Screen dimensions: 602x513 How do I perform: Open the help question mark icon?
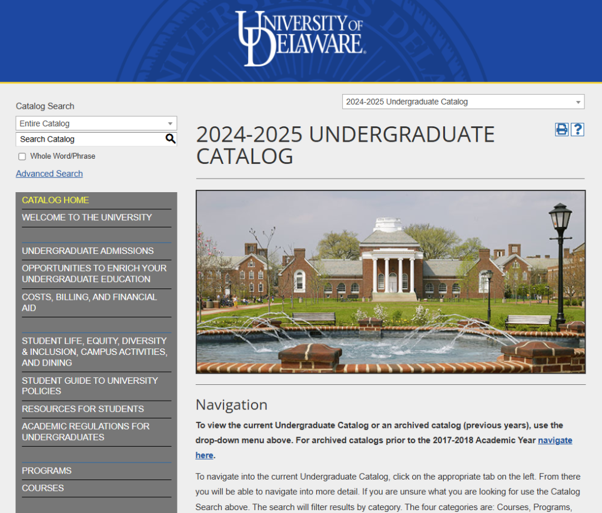577,129
